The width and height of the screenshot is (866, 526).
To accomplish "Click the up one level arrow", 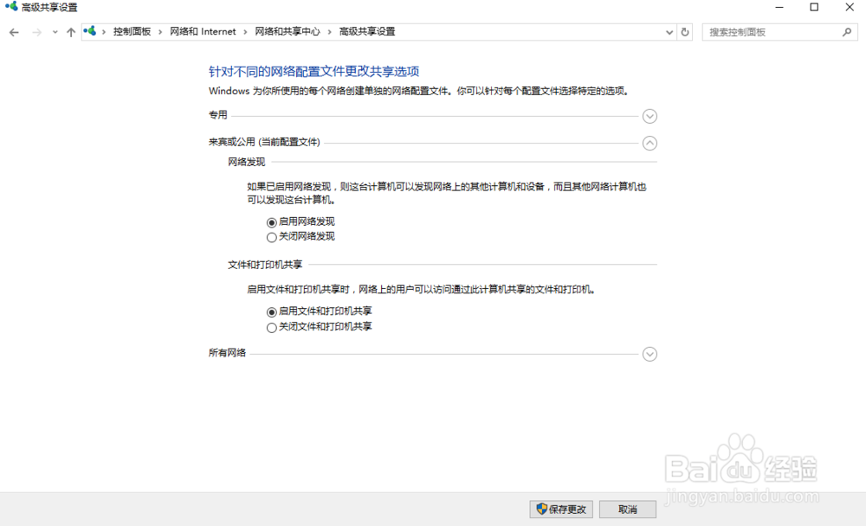I will [70, 32].
